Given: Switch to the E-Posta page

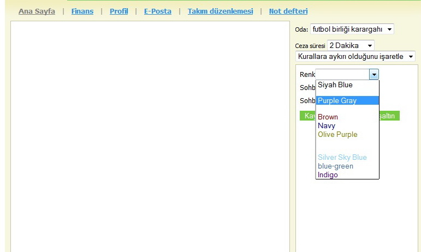Looking at the screenshot, I should [x=157, y=11].
